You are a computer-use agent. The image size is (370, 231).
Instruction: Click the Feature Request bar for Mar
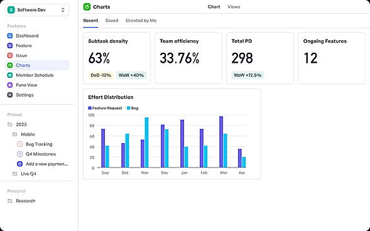[221, 142]
